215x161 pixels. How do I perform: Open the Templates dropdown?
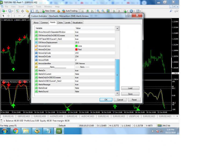pyautogui.click(x=139, y=11)
